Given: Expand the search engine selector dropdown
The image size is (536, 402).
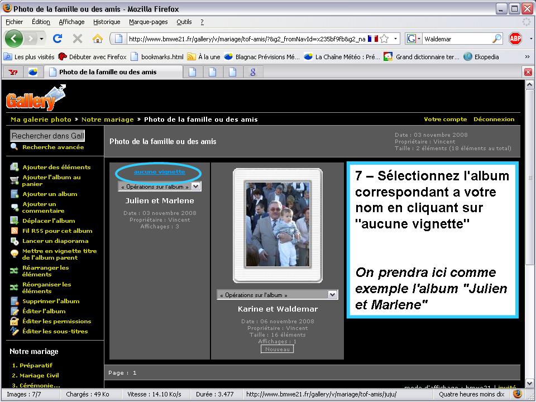Looking at the screenshot, I should [413, 39].
